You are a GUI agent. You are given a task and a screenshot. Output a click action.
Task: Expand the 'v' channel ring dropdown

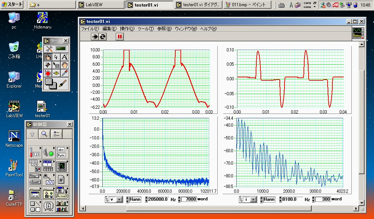tap(119, 200)
